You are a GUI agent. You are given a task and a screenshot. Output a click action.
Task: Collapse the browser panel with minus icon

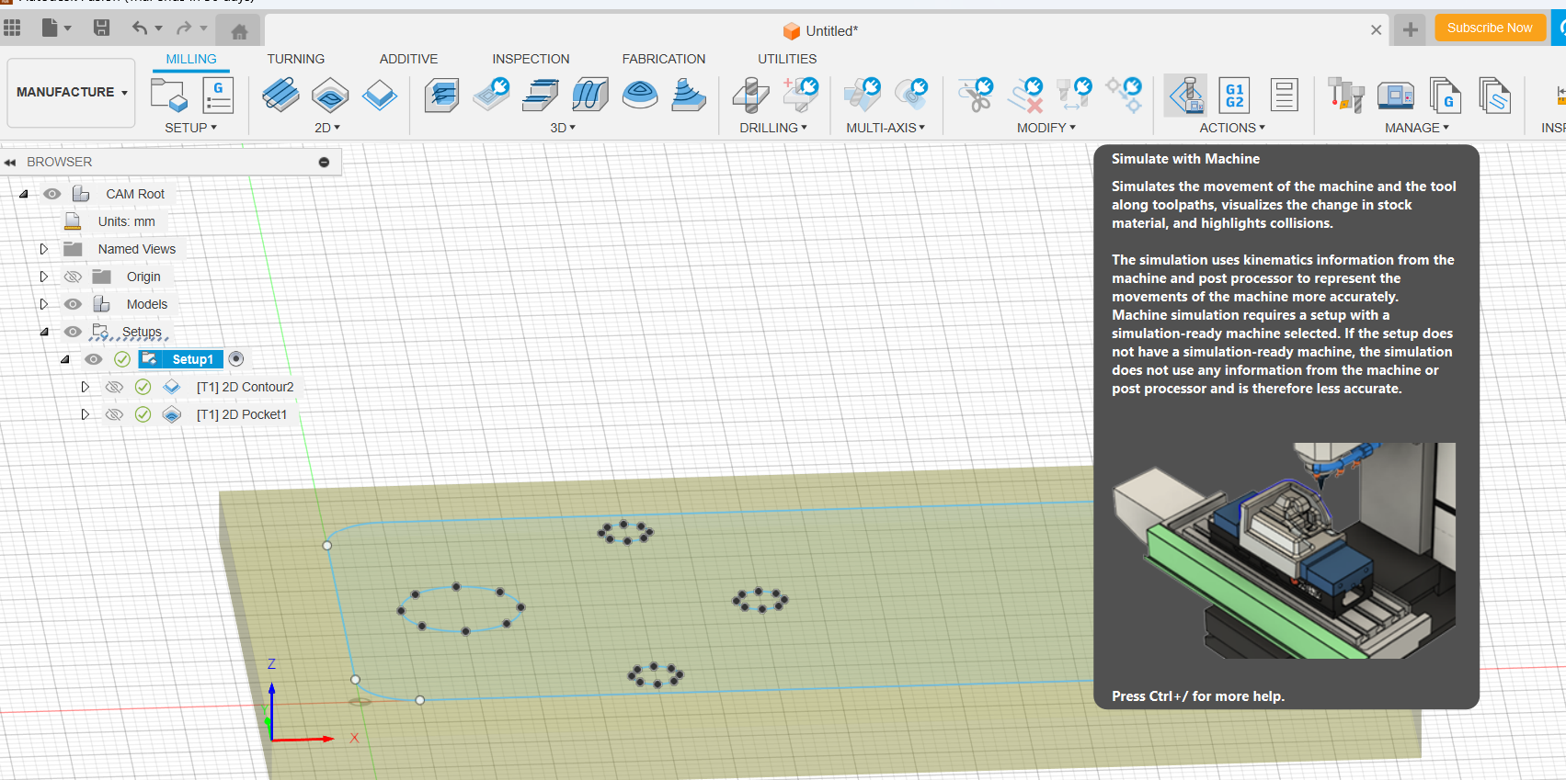tap(324, 162)
